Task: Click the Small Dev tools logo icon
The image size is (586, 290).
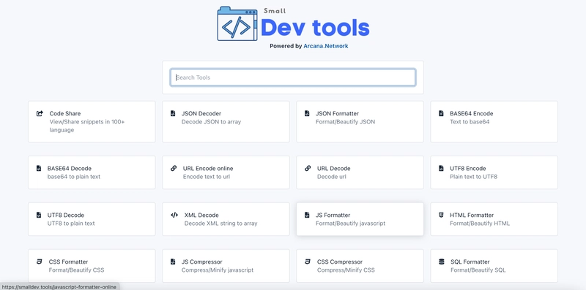Action: [237, 23]
